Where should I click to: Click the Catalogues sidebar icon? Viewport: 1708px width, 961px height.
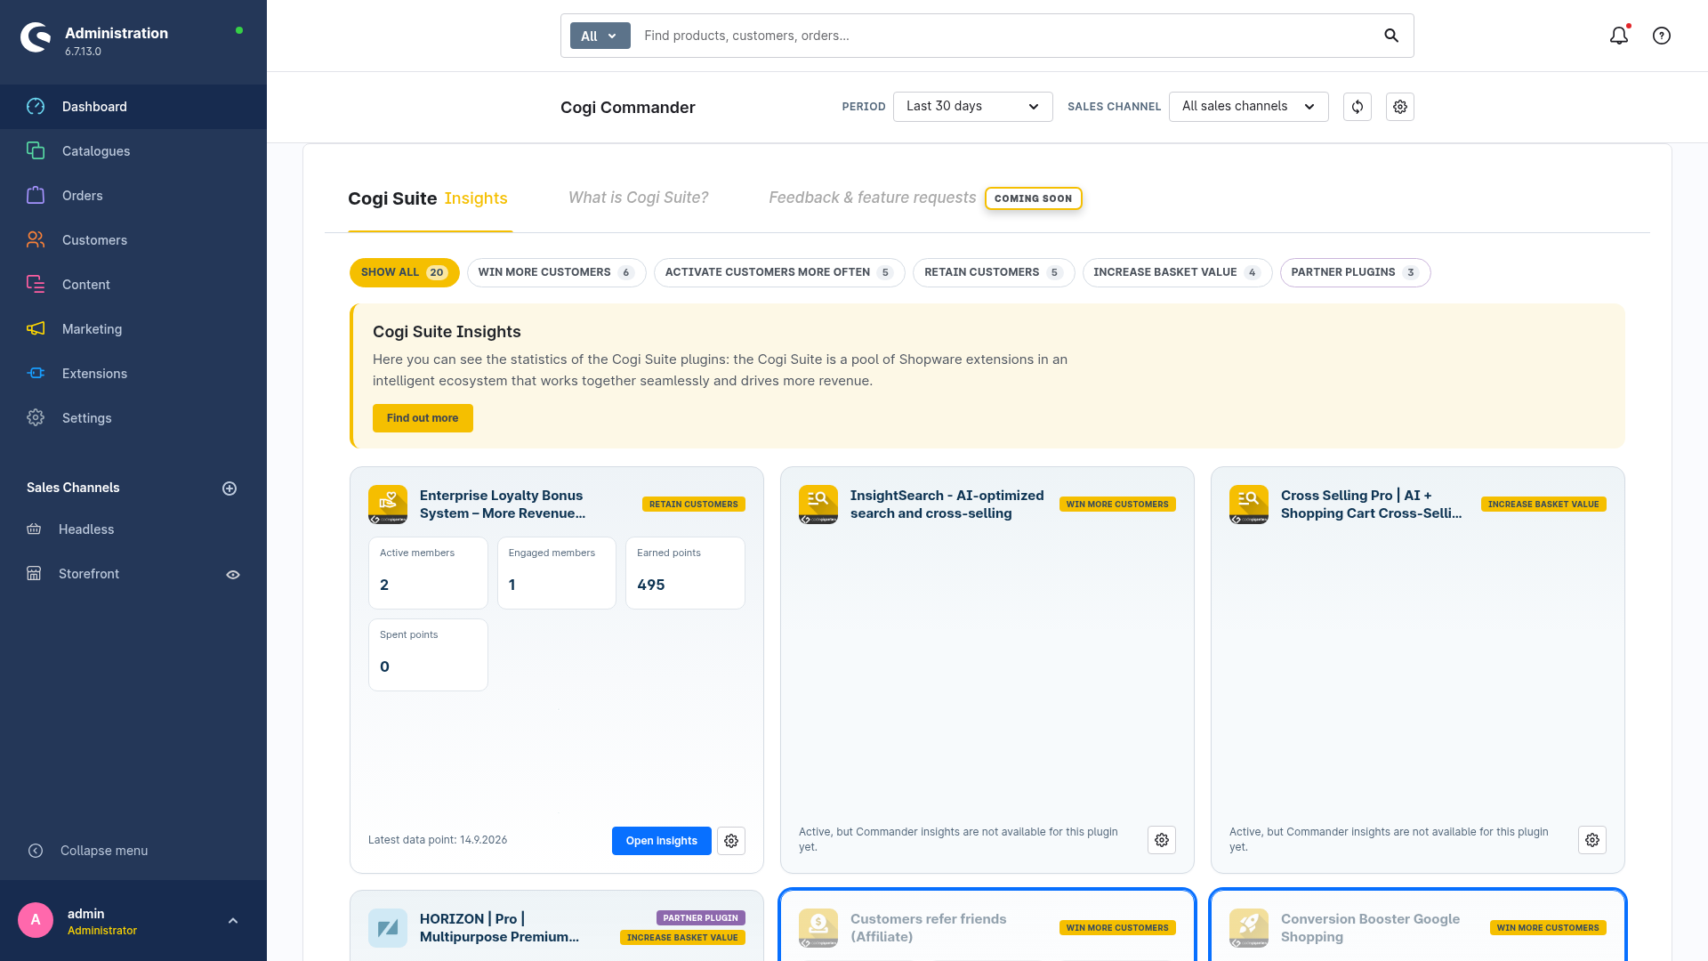tap(36, 151)
